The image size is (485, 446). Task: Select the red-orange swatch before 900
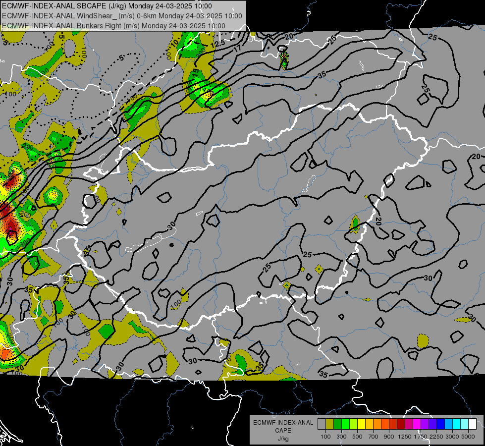385,424
